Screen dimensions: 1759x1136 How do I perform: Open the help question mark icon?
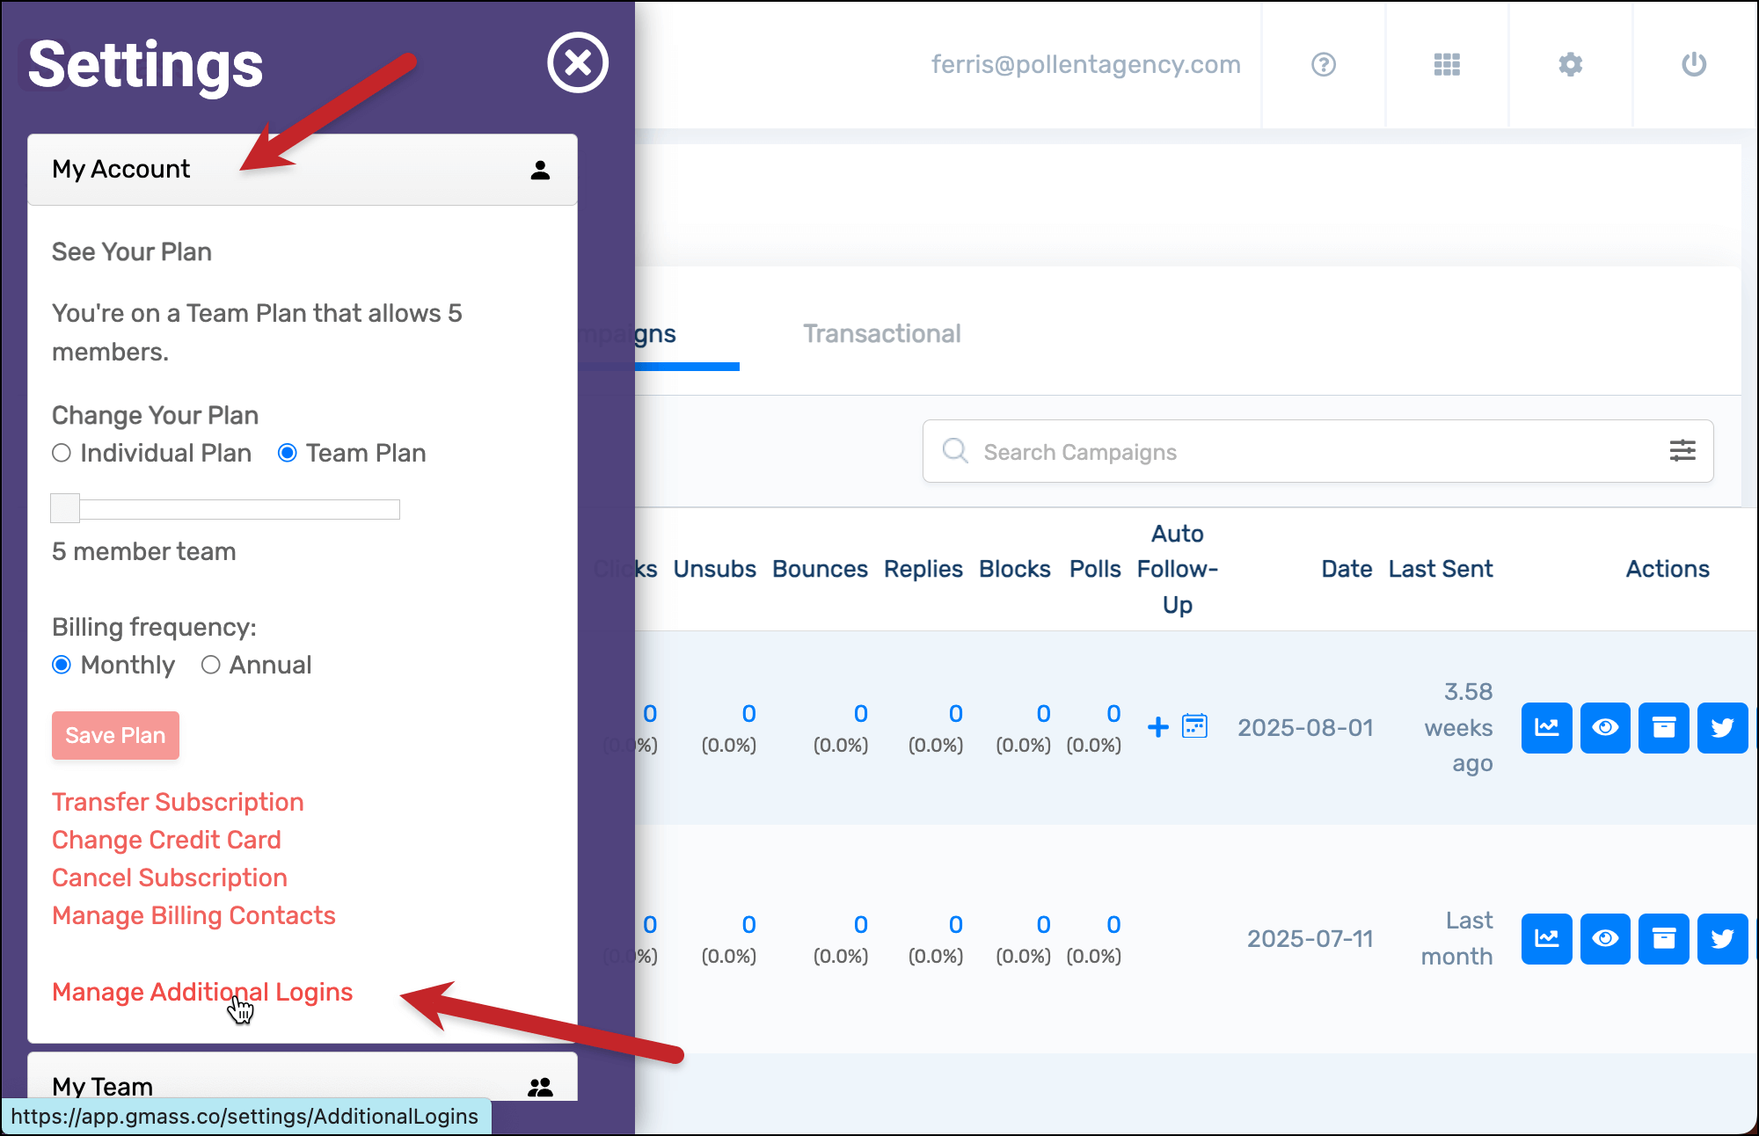(1323, 64)
